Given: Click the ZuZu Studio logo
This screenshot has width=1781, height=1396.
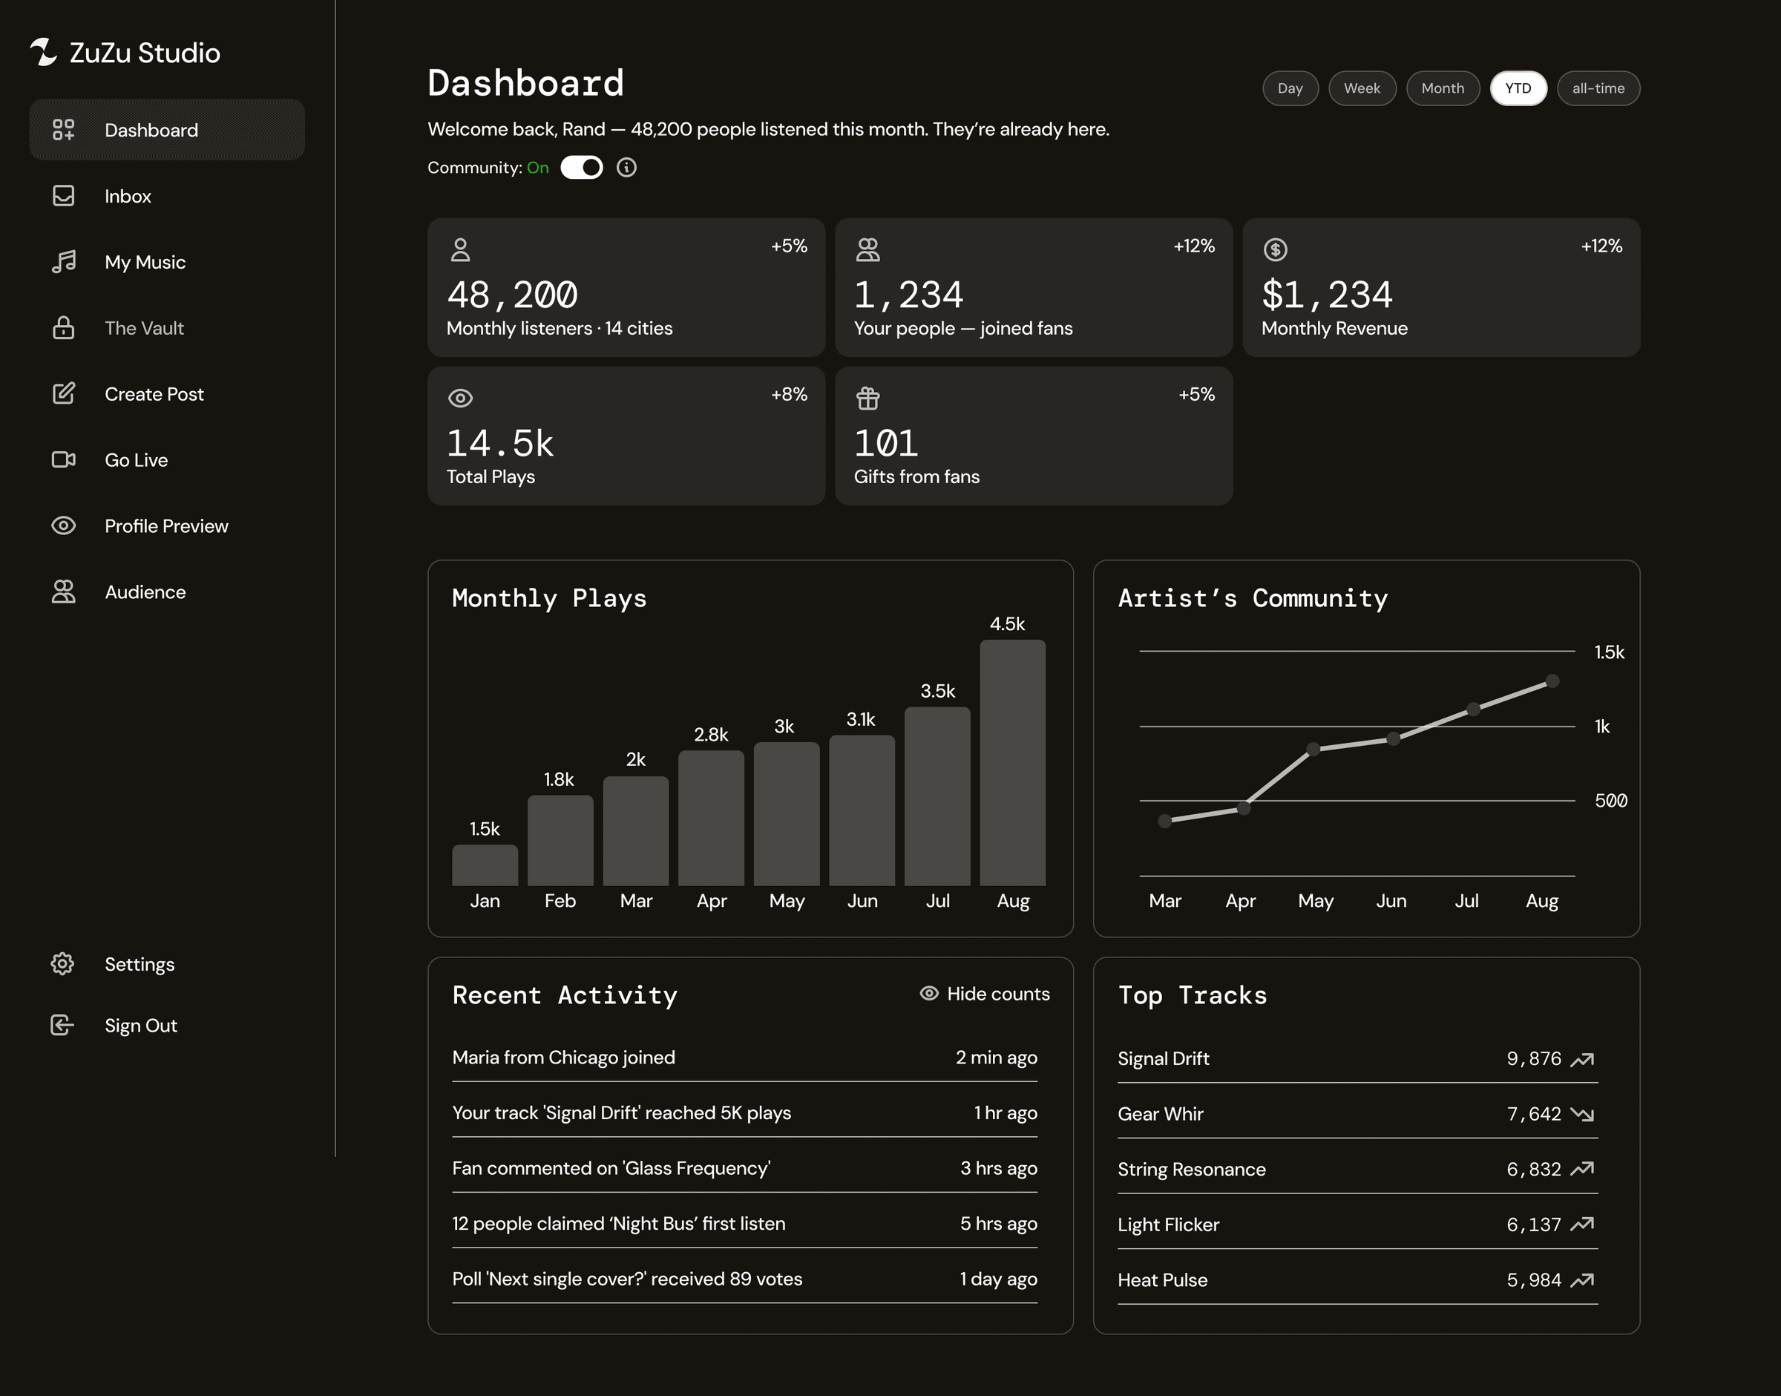Looking at the screenshot, I should point(125,52).
